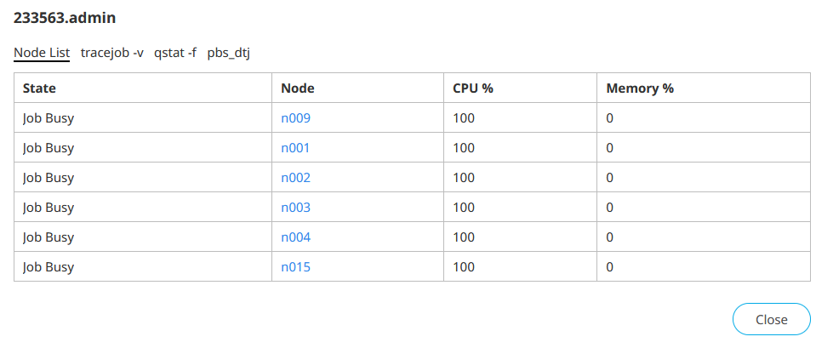Click the Memory % column header

click(x=640, y=88)
